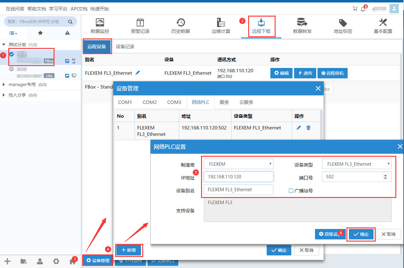
Task: Open the 基本配置 basic configuration section
Action: 383,26
